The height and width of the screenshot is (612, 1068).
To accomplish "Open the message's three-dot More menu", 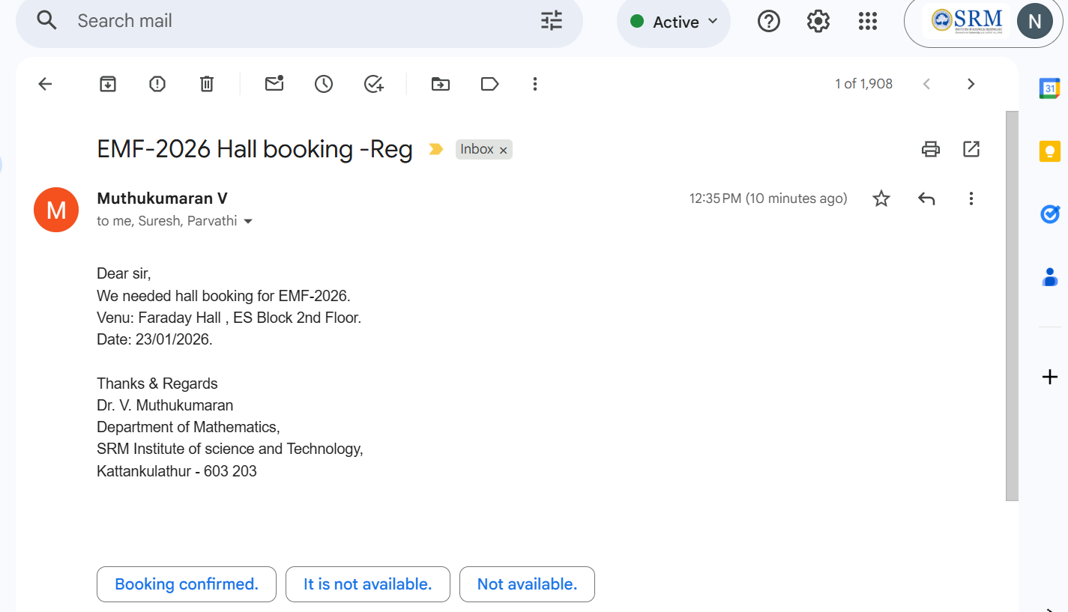I will [x=971, y=199].
